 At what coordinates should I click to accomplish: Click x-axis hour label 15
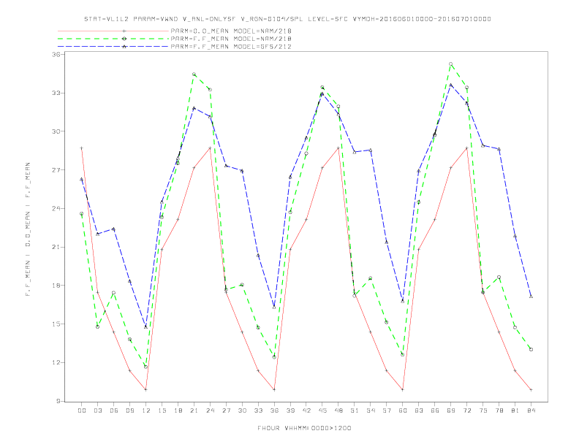click(162, 410)
